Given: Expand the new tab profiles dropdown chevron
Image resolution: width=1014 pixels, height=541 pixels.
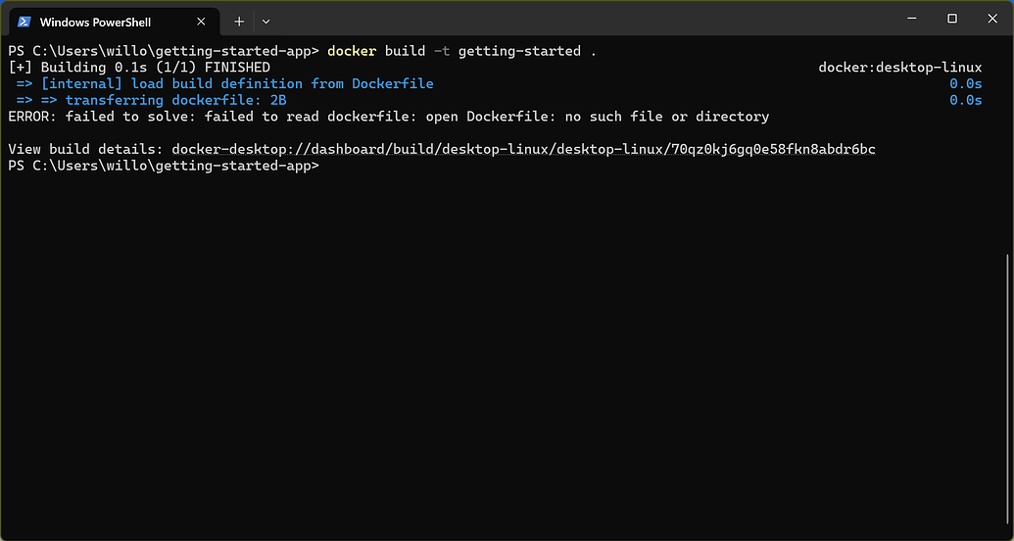Looking at the screenshot, I should tap(266, 21).
